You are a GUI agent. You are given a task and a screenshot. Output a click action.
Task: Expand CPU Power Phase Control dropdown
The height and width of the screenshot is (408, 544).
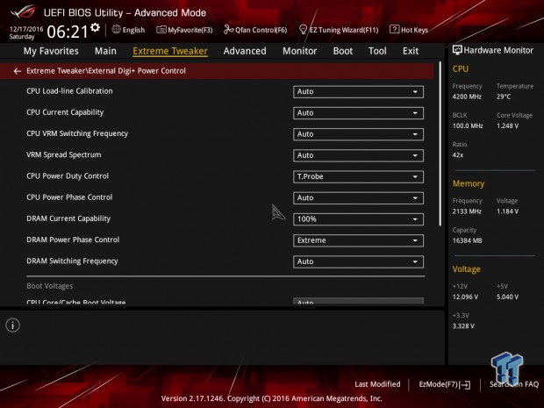(358, 197)
